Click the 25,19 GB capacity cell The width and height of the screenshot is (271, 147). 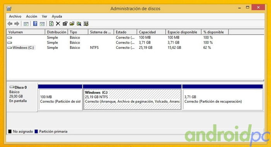click(146, 48)
